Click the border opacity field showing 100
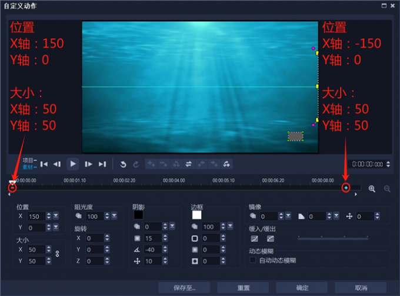This screenshot has width=400, height=296. 211,227
